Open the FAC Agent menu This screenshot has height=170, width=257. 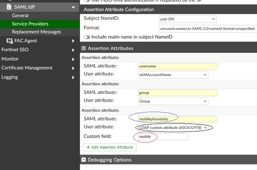point(26,41)
